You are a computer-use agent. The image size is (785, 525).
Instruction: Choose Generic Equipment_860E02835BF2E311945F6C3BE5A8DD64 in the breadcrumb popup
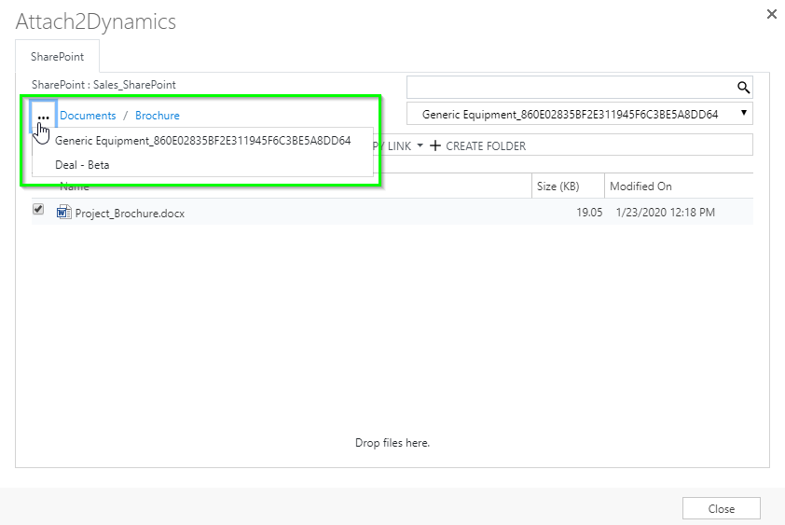point(202,140)
